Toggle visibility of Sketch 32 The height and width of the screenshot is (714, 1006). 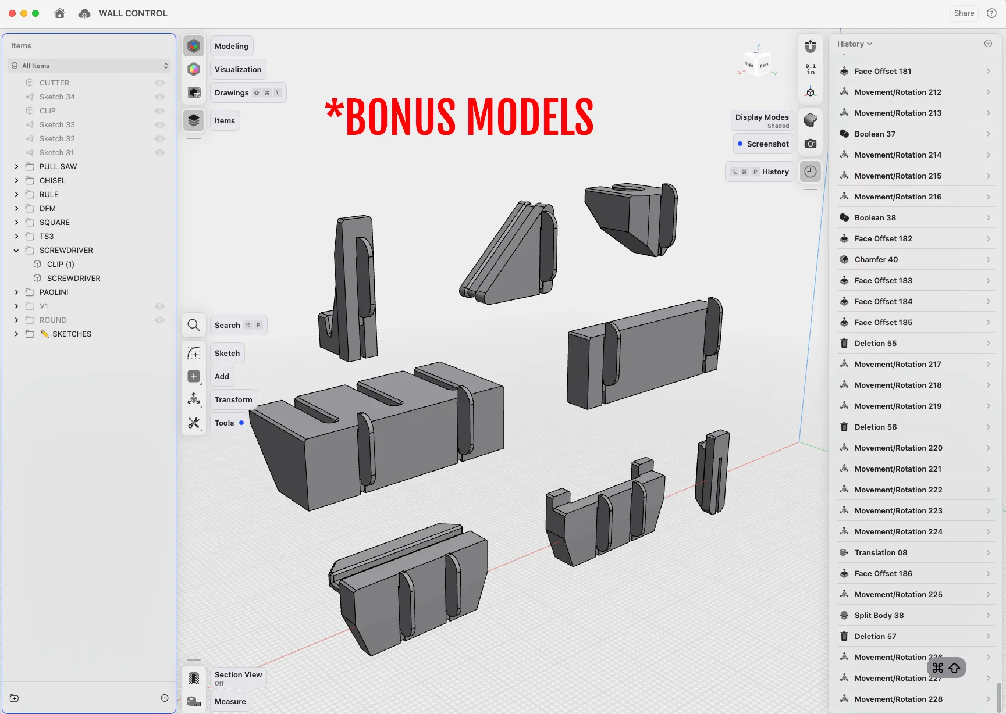coord(159,138)
